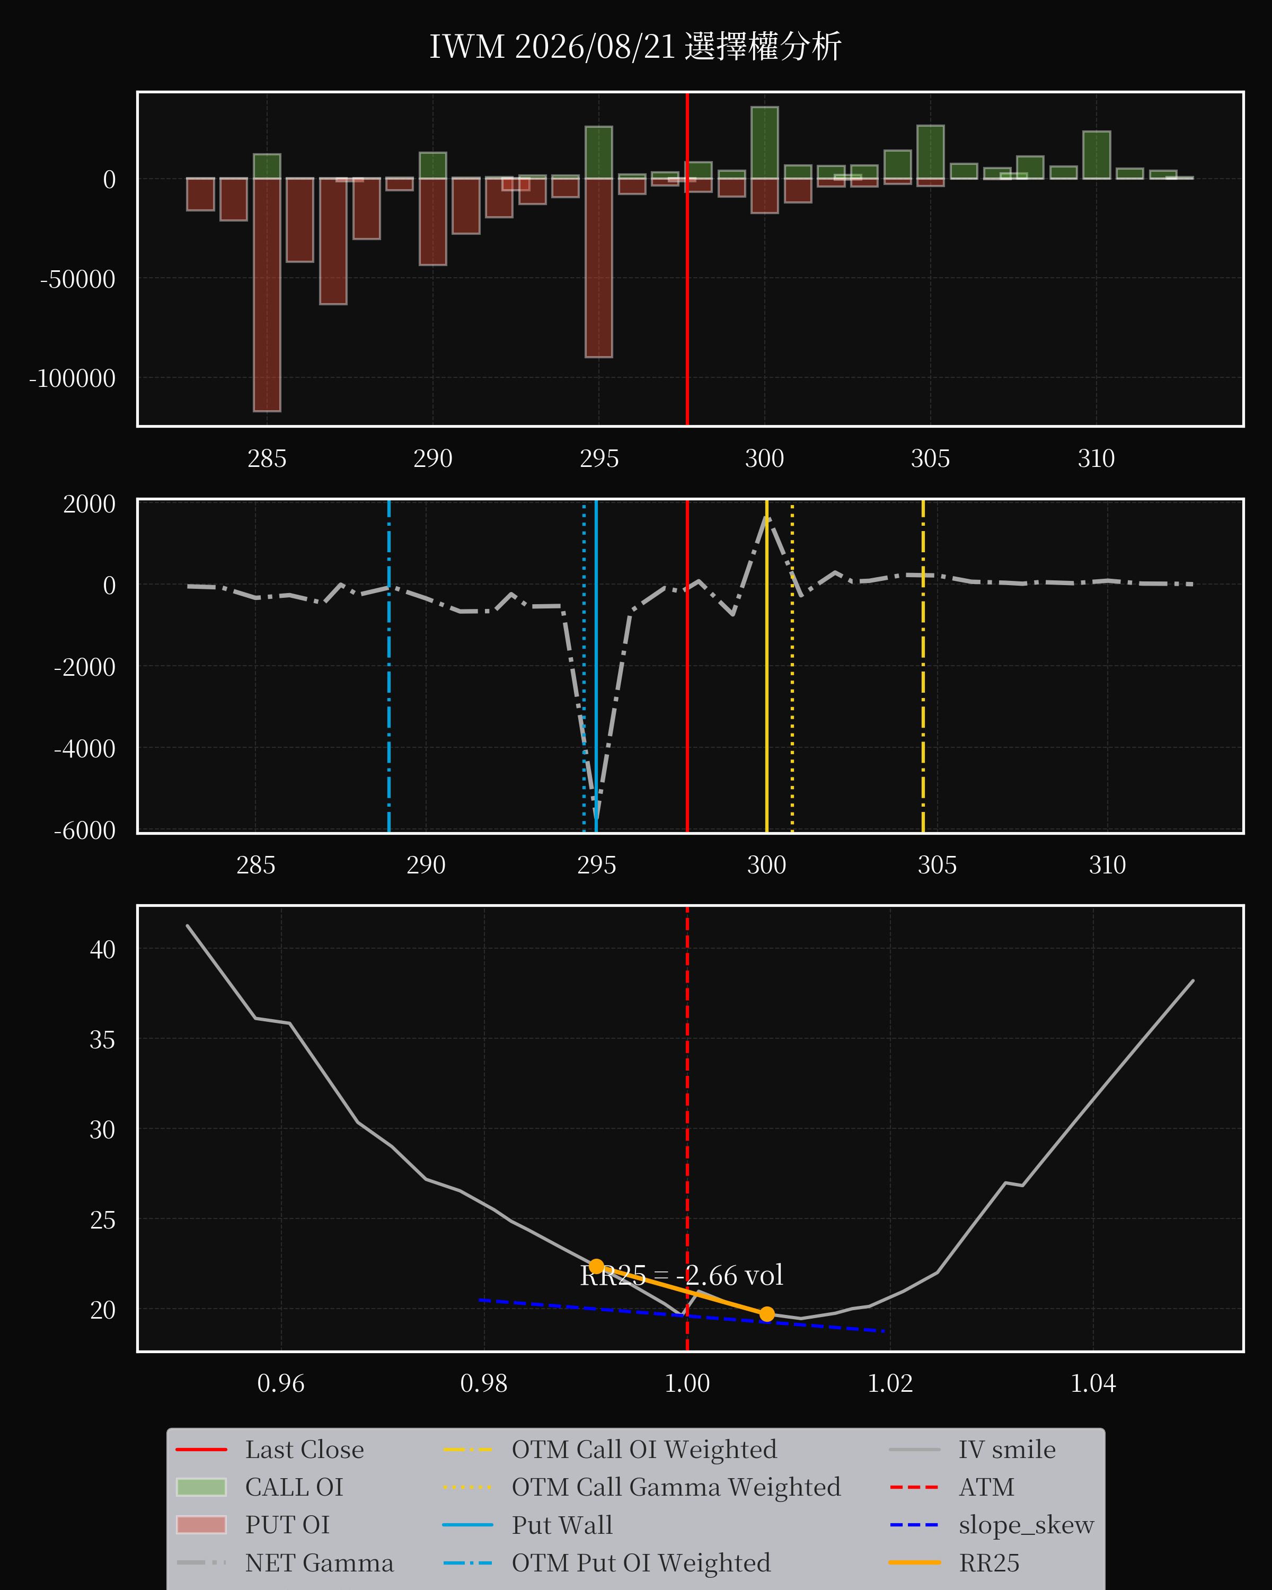Click the 290 x-axis label under gamma chart
The height and width of the screenshot is (1590, 1272).
tap(426, 864)
